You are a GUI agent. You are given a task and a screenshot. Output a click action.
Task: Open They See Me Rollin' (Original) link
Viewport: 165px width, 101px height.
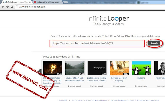pyautogui.click(x=119, y=79)
